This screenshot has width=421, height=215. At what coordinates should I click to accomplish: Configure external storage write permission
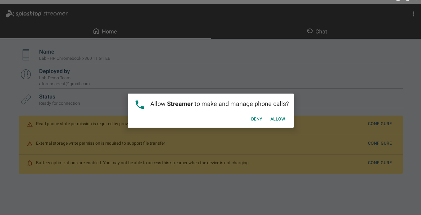click(x=380, y=143)
